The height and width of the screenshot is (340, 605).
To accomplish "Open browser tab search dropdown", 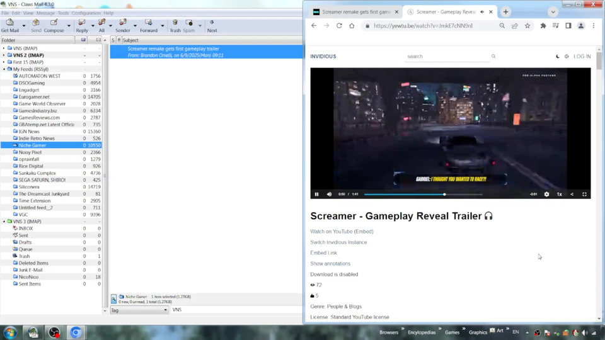I will (553, 12).
